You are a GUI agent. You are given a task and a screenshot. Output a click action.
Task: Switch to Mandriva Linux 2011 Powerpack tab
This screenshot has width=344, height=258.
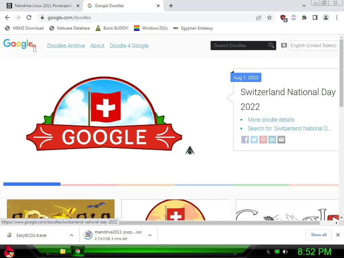42,6
